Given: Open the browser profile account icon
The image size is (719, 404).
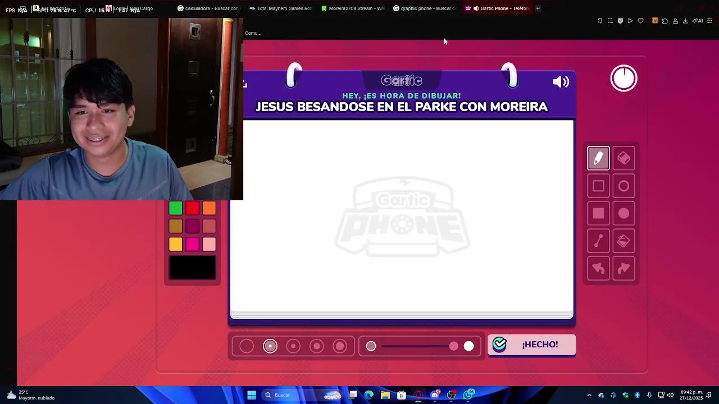Looking at the screenshot, I should [x=675, y=21].
